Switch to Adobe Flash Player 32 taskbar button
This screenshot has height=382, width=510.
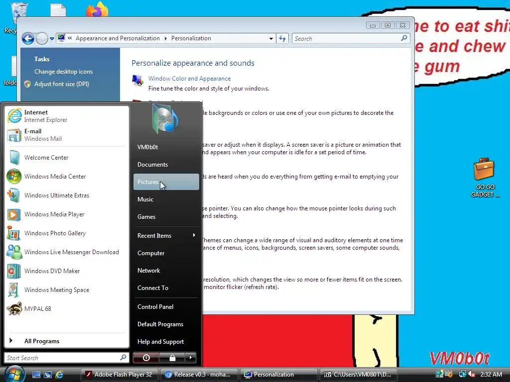click(x=120, y=375)
